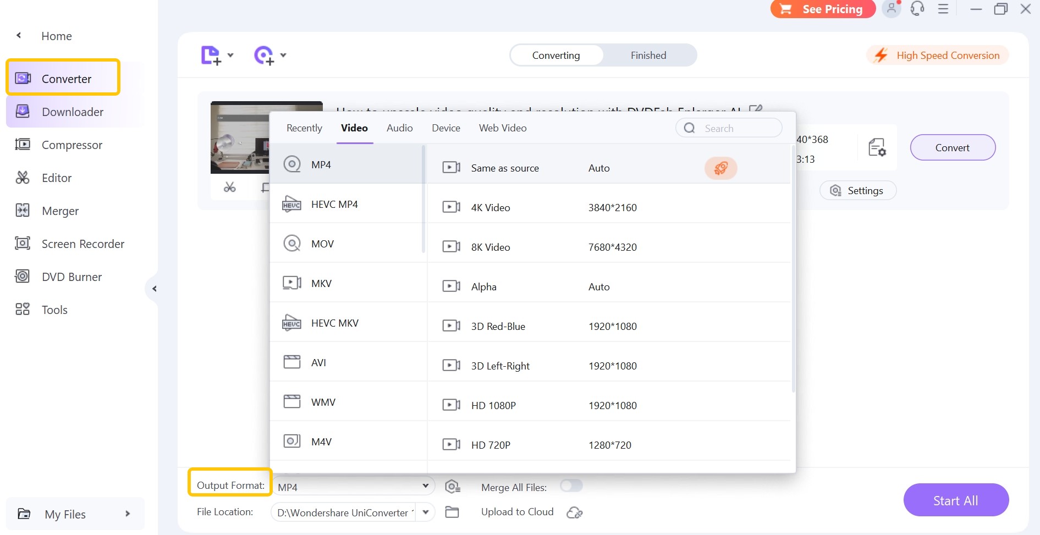Screen dimensions: 1040x535
Task: Select the Editor from the sidebar
Action: pos(56,178)
